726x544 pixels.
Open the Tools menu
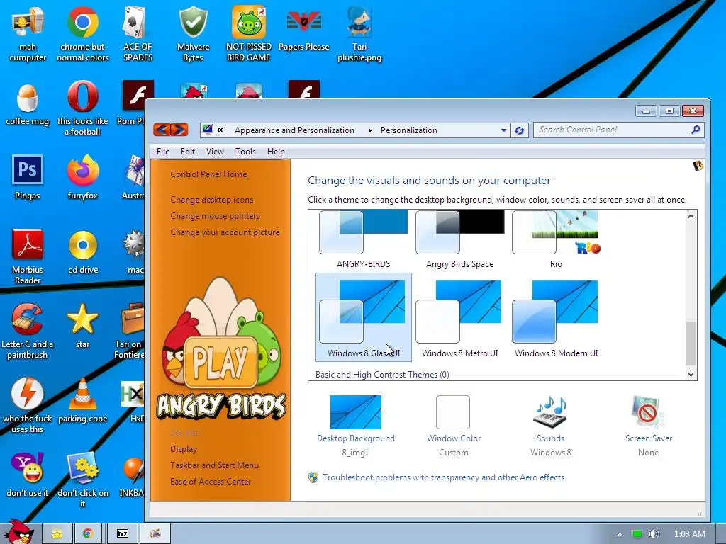tap(245, 152)
